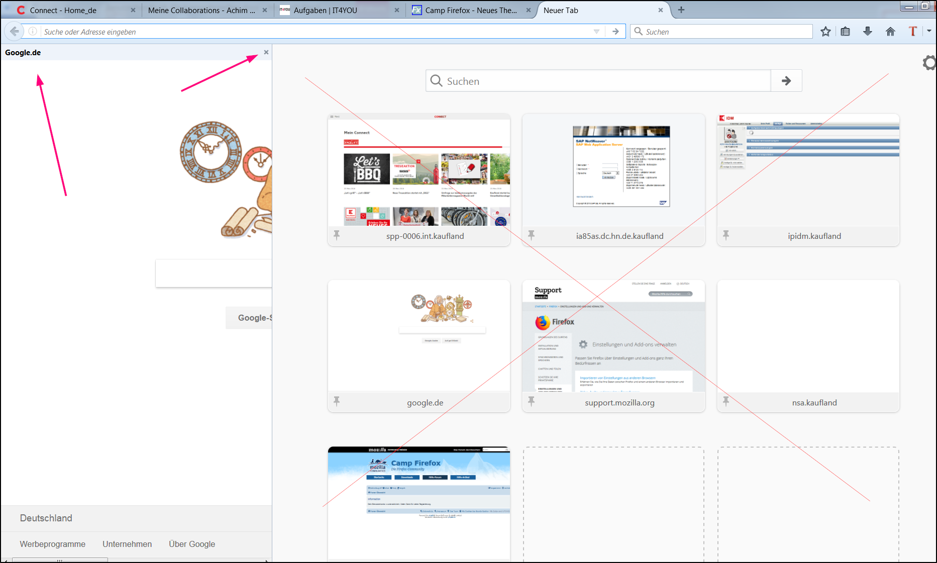Pin the nsa.kaufland tile
This screenshot has width=937, height=563.
[726, 401]
